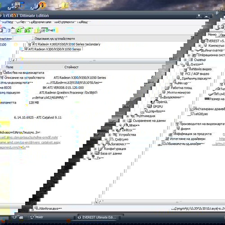Expand the Софтуер node

pos(106,139)
